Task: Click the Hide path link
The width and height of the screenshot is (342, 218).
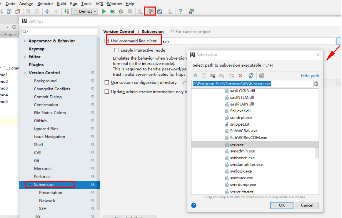Action: click(310, 76)
